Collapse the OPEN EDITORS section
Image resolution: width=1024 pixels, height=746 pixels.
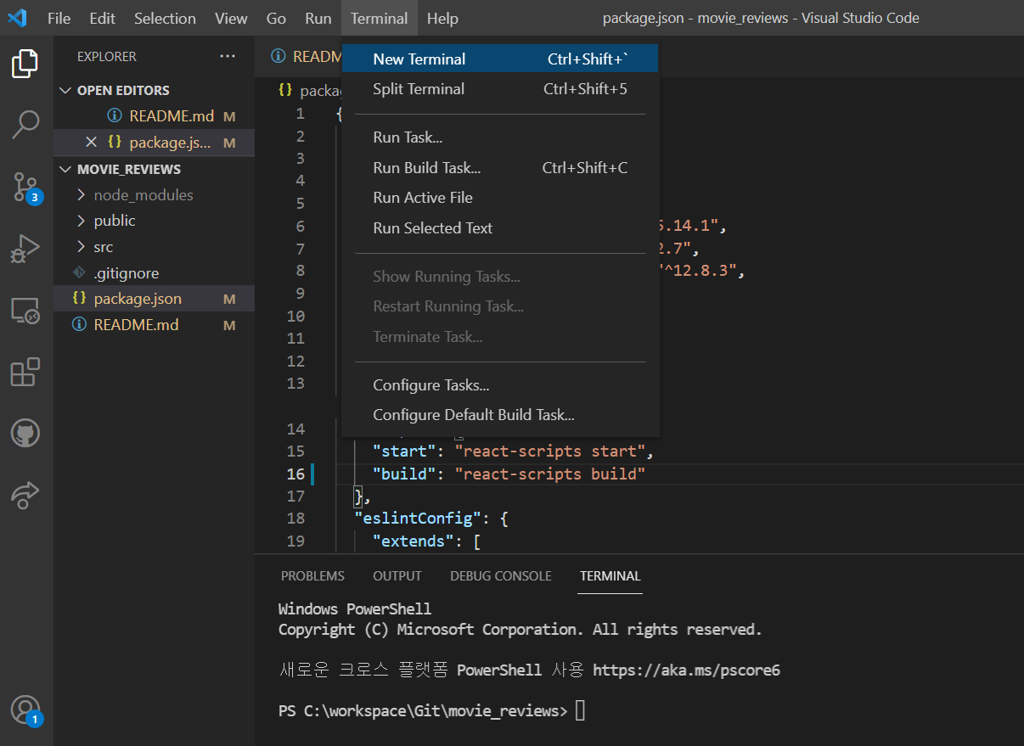66,90
